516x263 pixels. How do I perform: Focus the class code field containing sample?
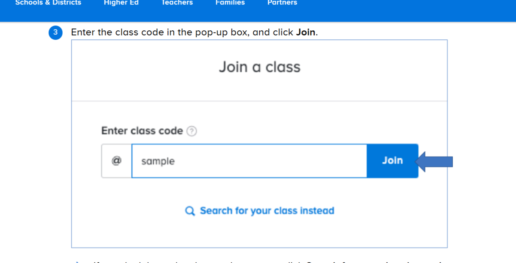click(x=249, y=161)
